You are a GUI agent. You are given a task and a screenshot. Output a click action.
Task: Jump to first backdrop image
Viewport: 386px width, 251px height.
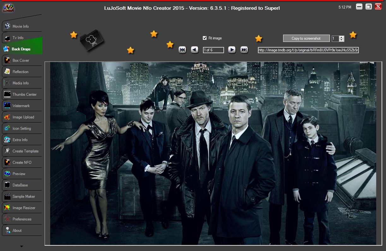(182, 50)
